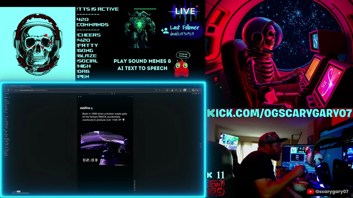Reload the page with the browser refresh icon
353x198 pixels.
click(8, 90)
